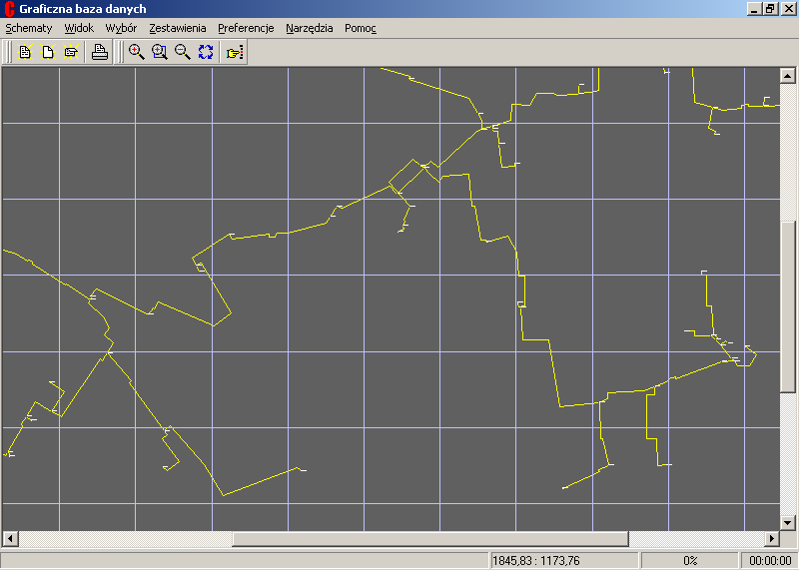
Task: Click the blue refresh view icon
Action: pos(206,53)
